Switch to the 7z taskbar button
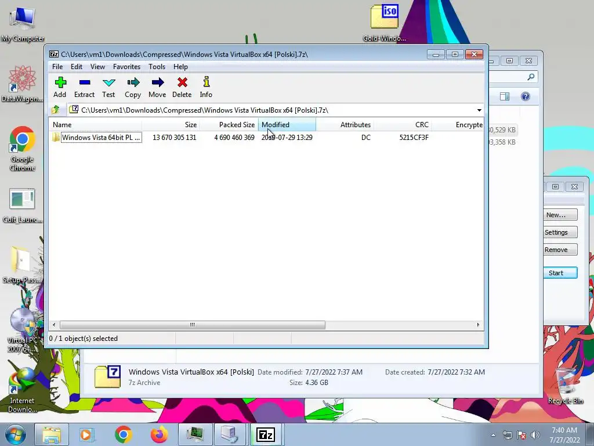Image resolution: width=594 pixels, height=446 pixels. coord(266,434)
